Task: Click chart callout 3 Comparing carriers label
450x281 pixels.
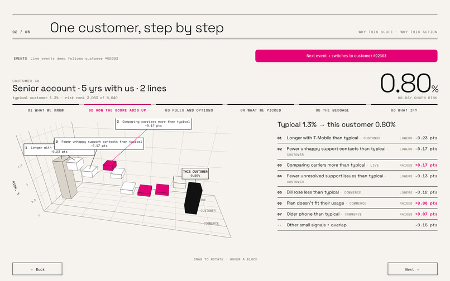Action: click(x=154, y=124)
